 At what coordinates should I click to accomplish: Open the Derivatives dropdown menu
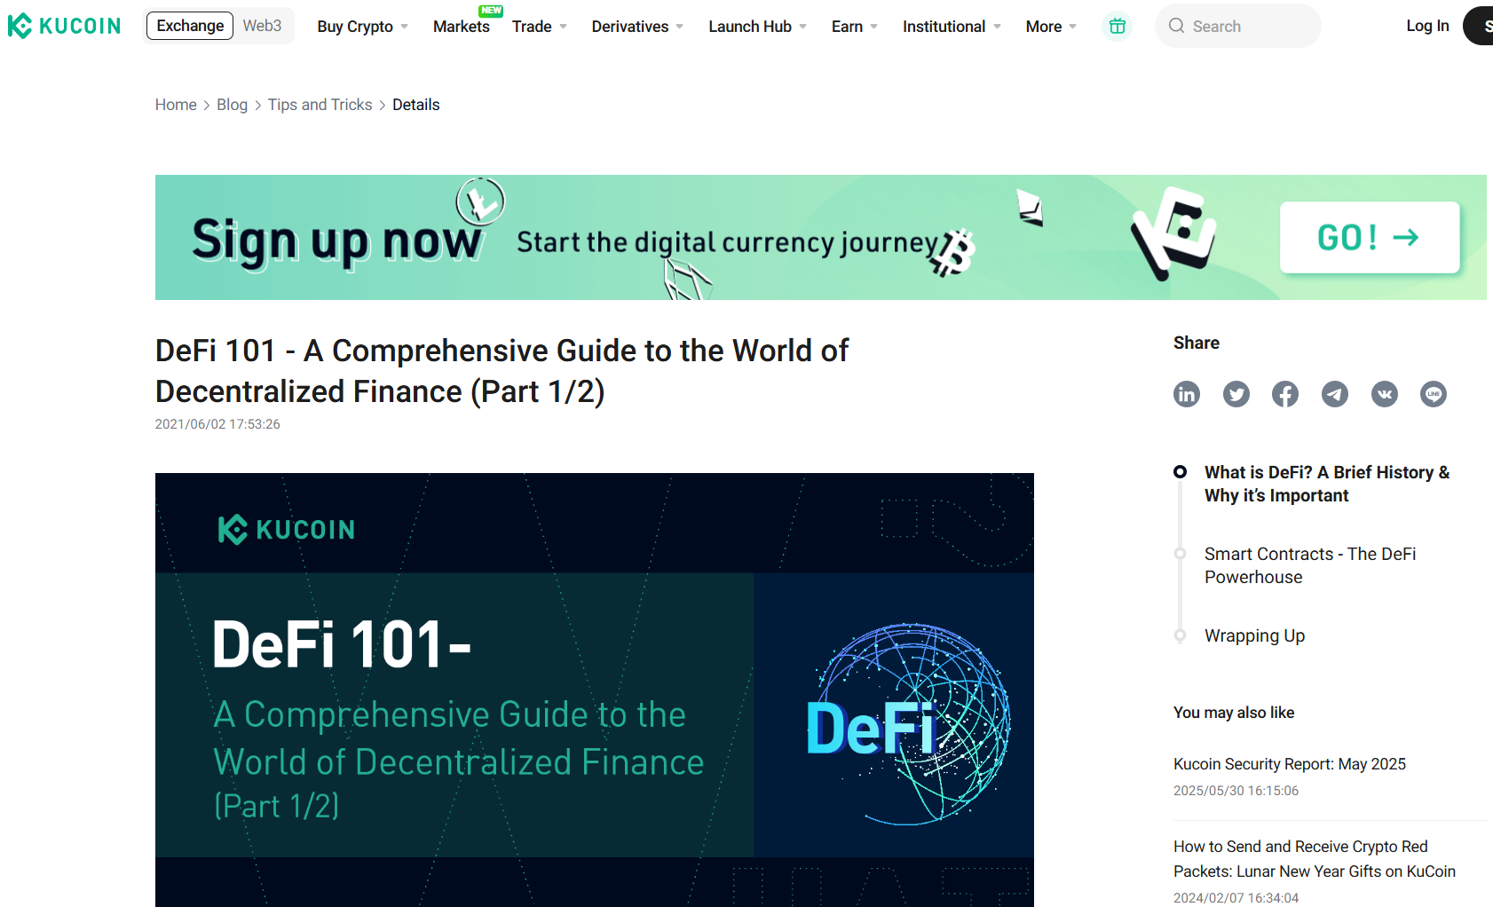[x=636, y=27]
